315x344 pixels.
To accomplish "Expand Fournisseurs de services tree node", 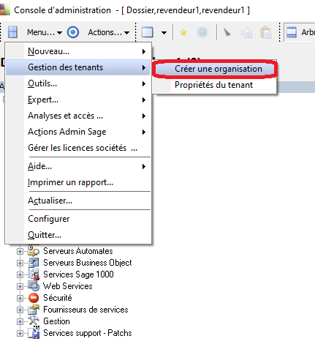I will (x=20, y=310).
